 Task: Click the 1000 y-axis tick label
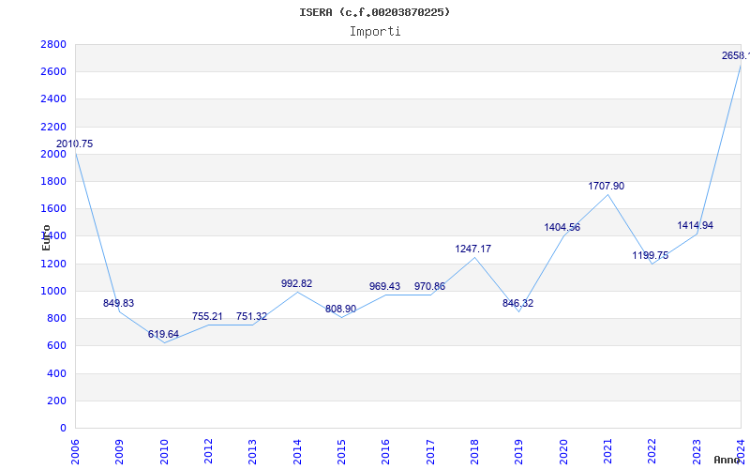pyautogui.click(x=53, y=291)
